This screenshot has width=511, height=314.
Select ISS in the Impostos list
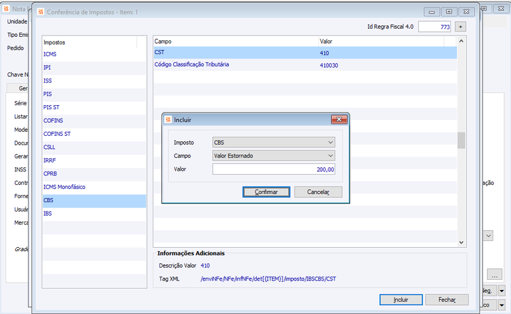tap(94, 81)
